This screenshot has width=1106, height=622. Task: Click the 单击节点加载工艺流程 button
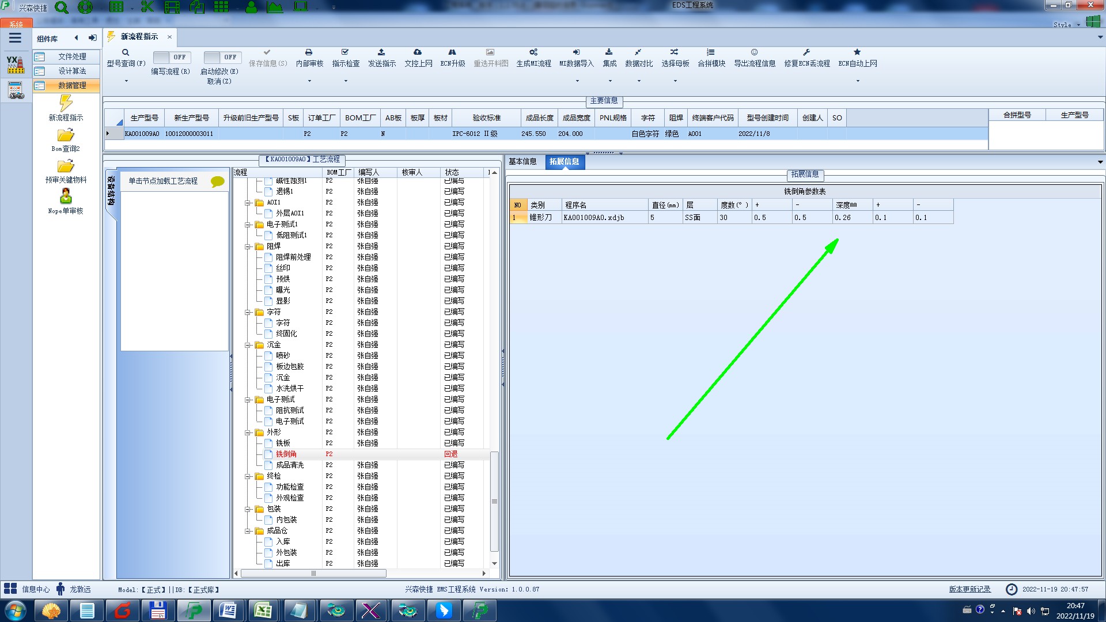tap(163, 181)
